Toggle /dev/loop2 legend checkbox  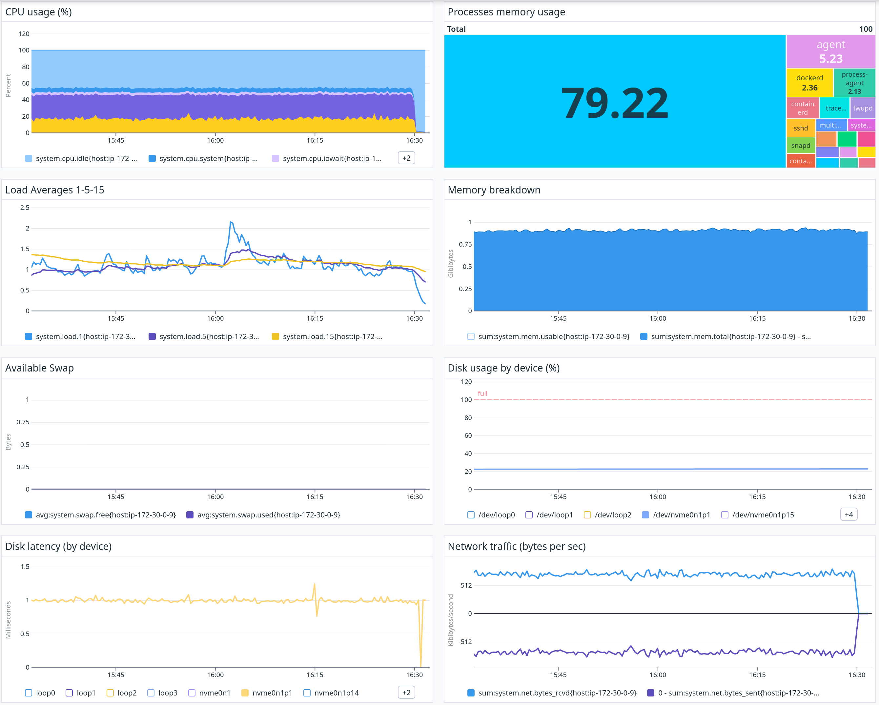coord(587,515)
